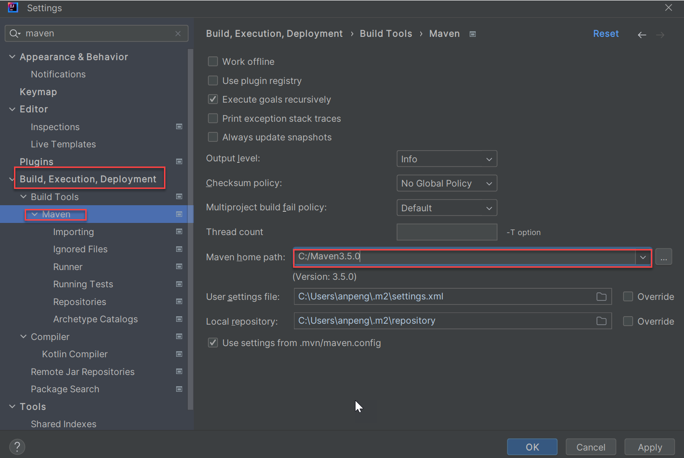Collapse the Tools section

click(x=12, y=407)
